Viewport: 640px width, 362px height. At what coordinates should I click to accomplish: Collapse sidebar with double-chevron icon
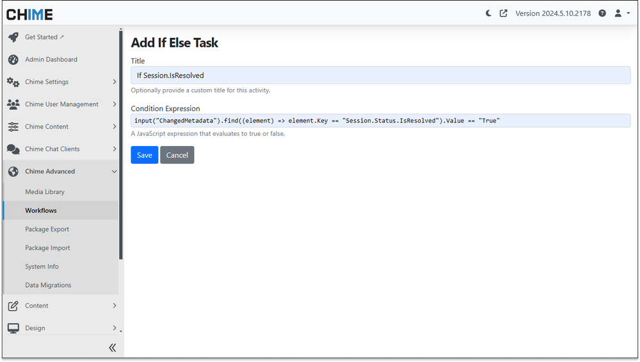[x=112, y=348]
